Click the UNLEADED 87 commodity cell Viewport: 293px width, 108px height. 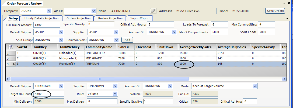pyautogui.click(x=101, y=53)
